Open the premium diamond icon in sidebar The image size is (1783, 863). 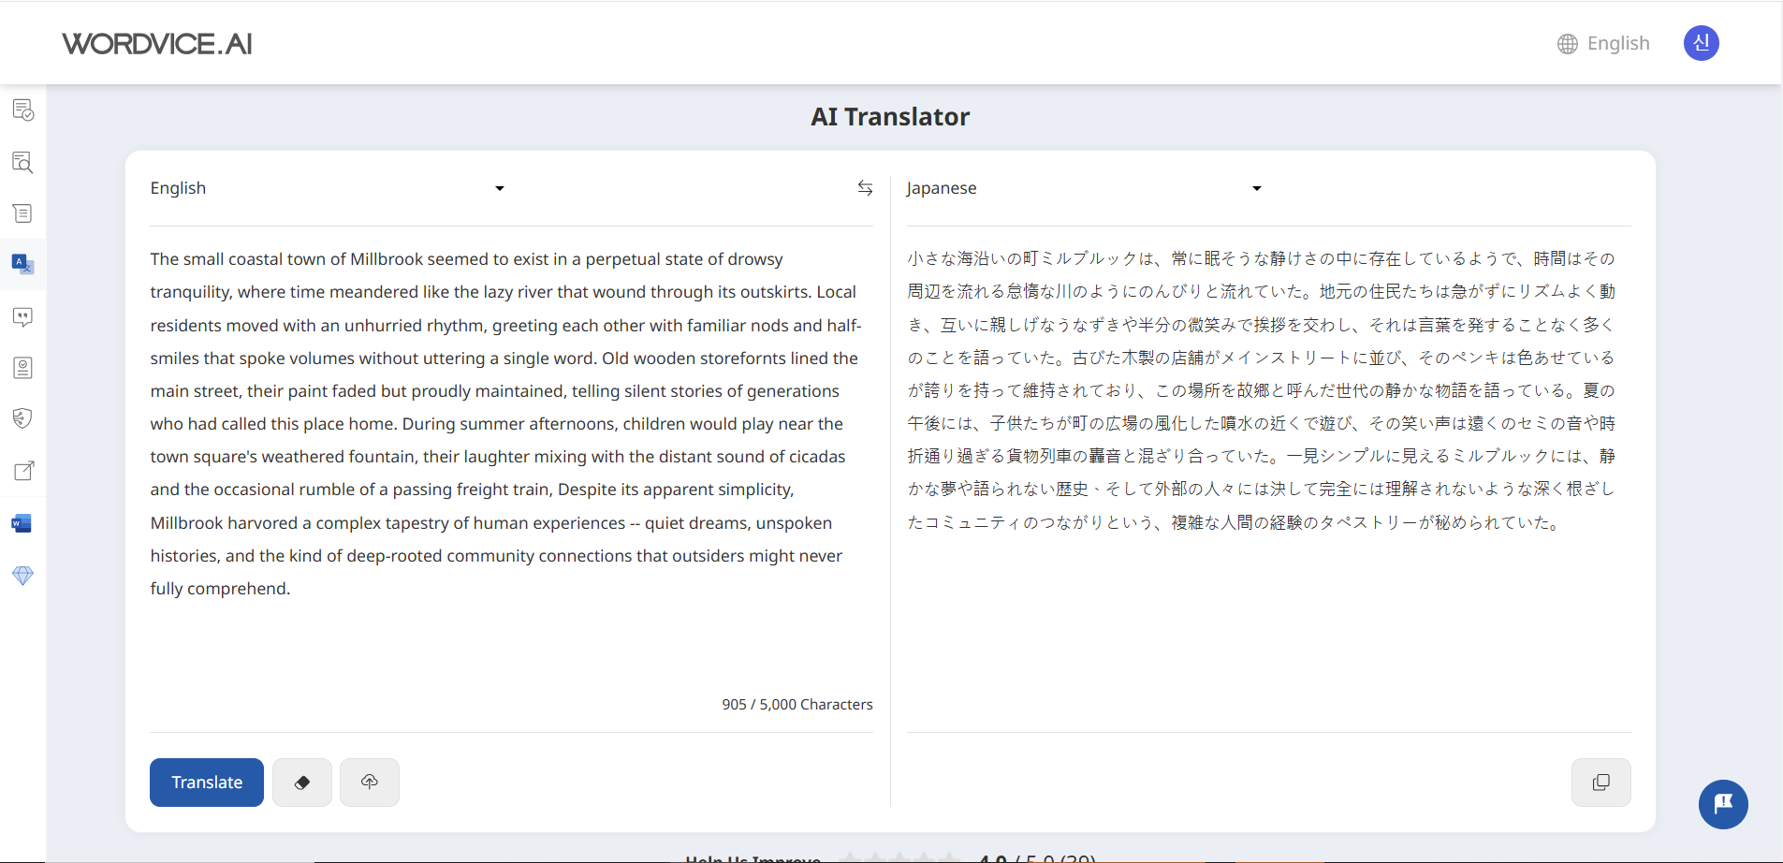pyautogui.click(x=22, y=576)
